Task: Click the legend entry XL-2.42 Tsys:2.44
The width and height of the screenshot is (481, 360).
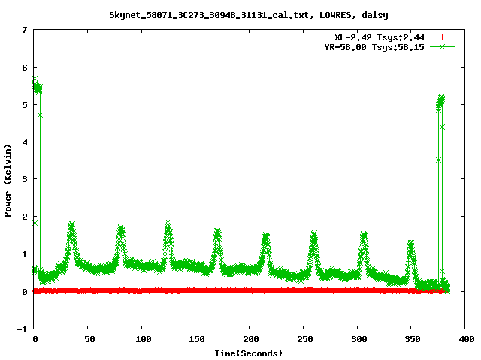Action: (x=379, y=37)
